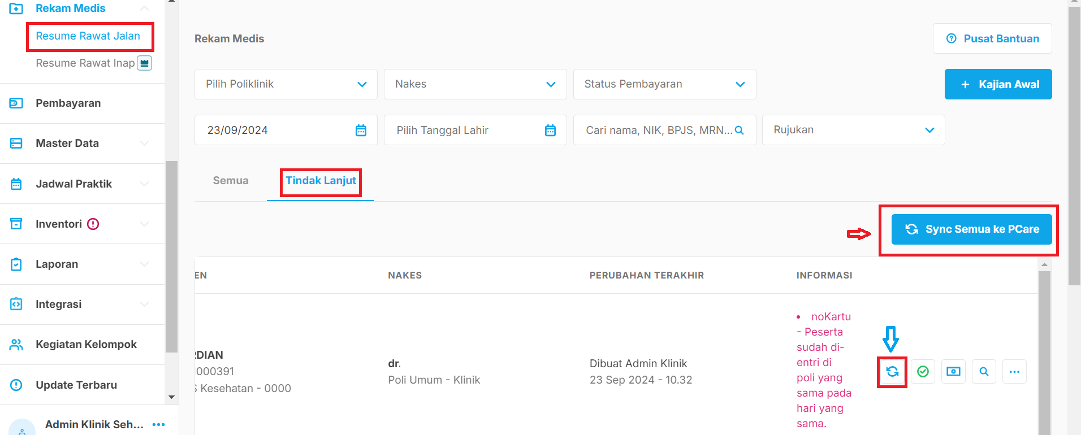The width and height of the screenshot is (1081, 435).
Task: Click the Kajian Awal button
Action: 998,84
